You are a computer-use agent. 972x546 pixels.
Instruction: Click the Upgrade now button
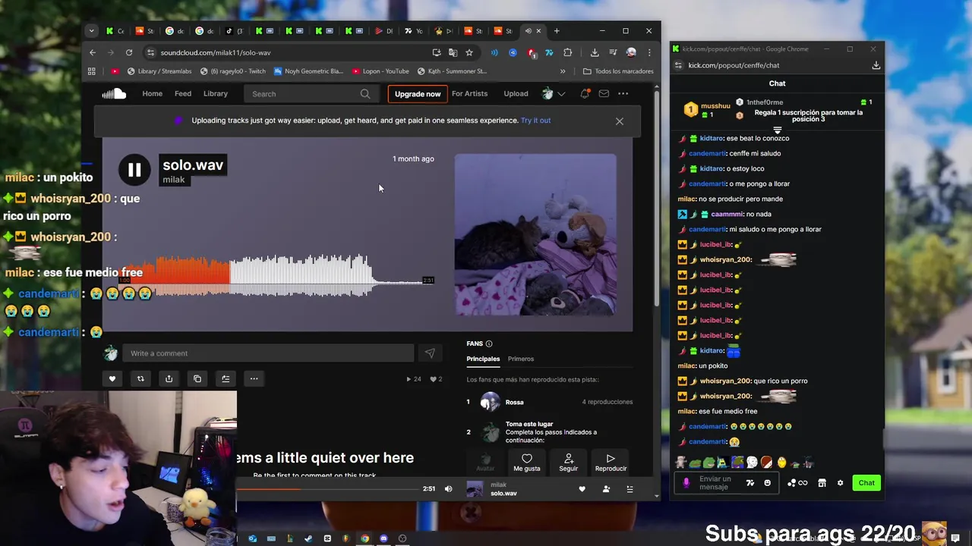point(418,94)
